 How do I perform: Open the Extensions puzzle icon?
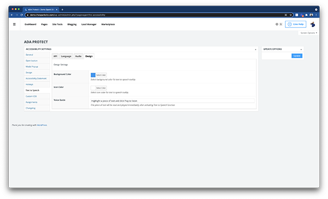307,15
